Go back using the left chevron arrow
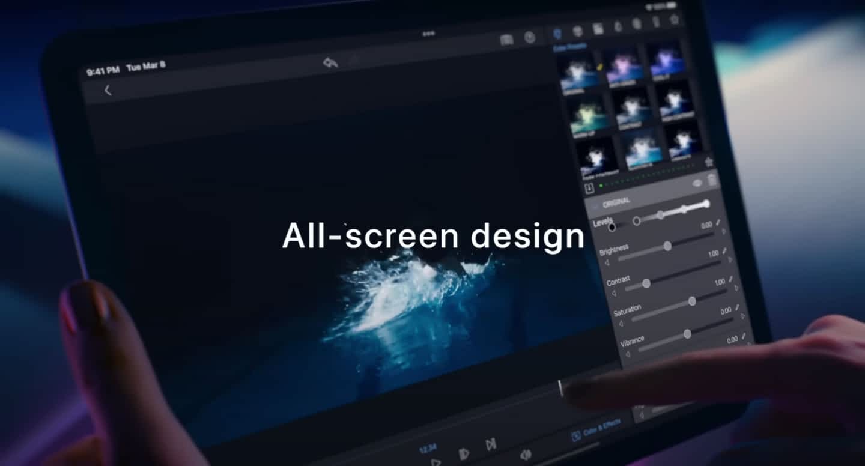This screenshot has height=466, width=865. click(x=108, y=91)
